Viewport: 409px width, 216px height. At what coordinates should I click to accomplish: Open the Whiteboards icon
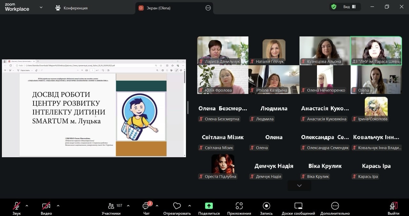coord(298,206)
